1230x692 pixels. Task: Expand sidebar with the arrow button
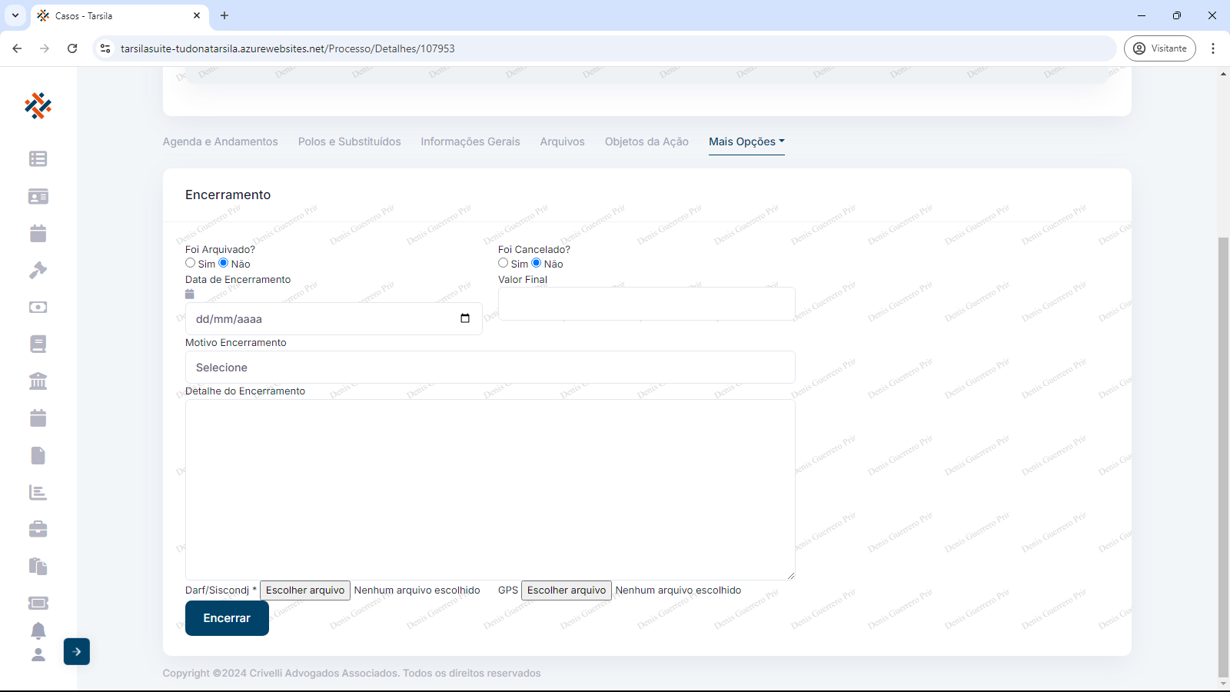coord(77,651)
